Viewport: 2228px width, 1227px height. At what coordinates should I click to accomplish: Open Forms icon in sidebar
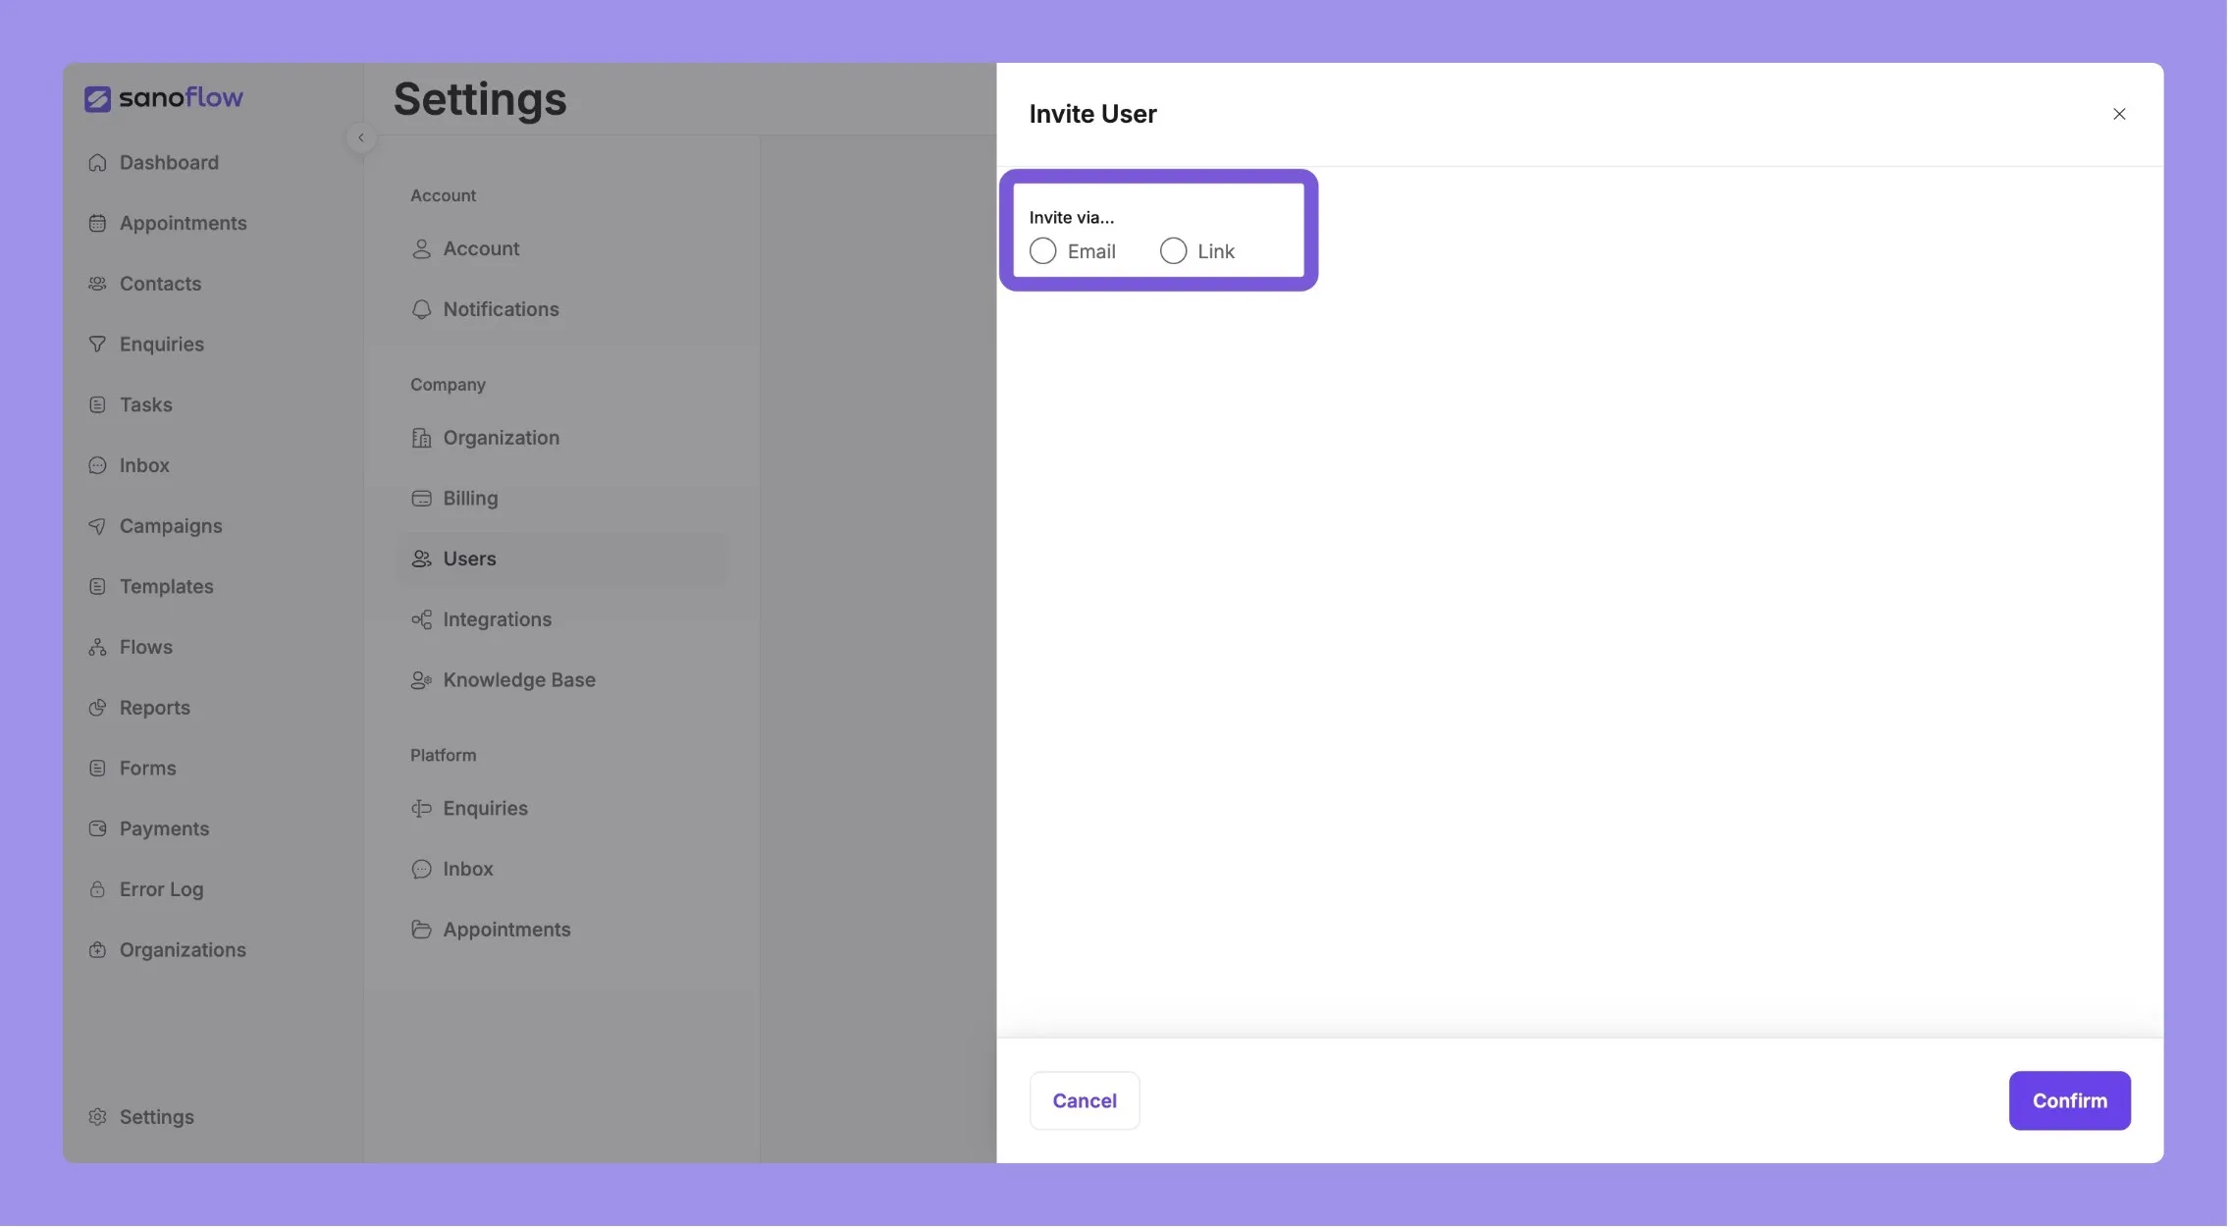tap(97, 769)
